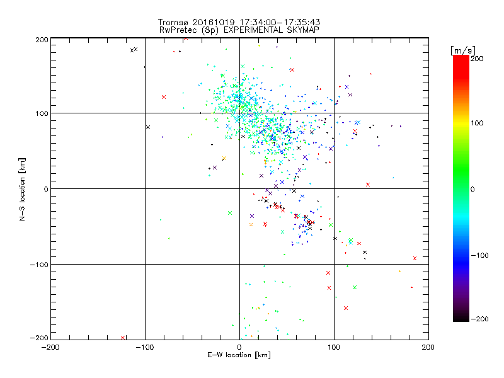The image size is (504, 378).
Task: Click the y-axis tick label '-100' on N-S axis
Action: click(x=39, y=265)
